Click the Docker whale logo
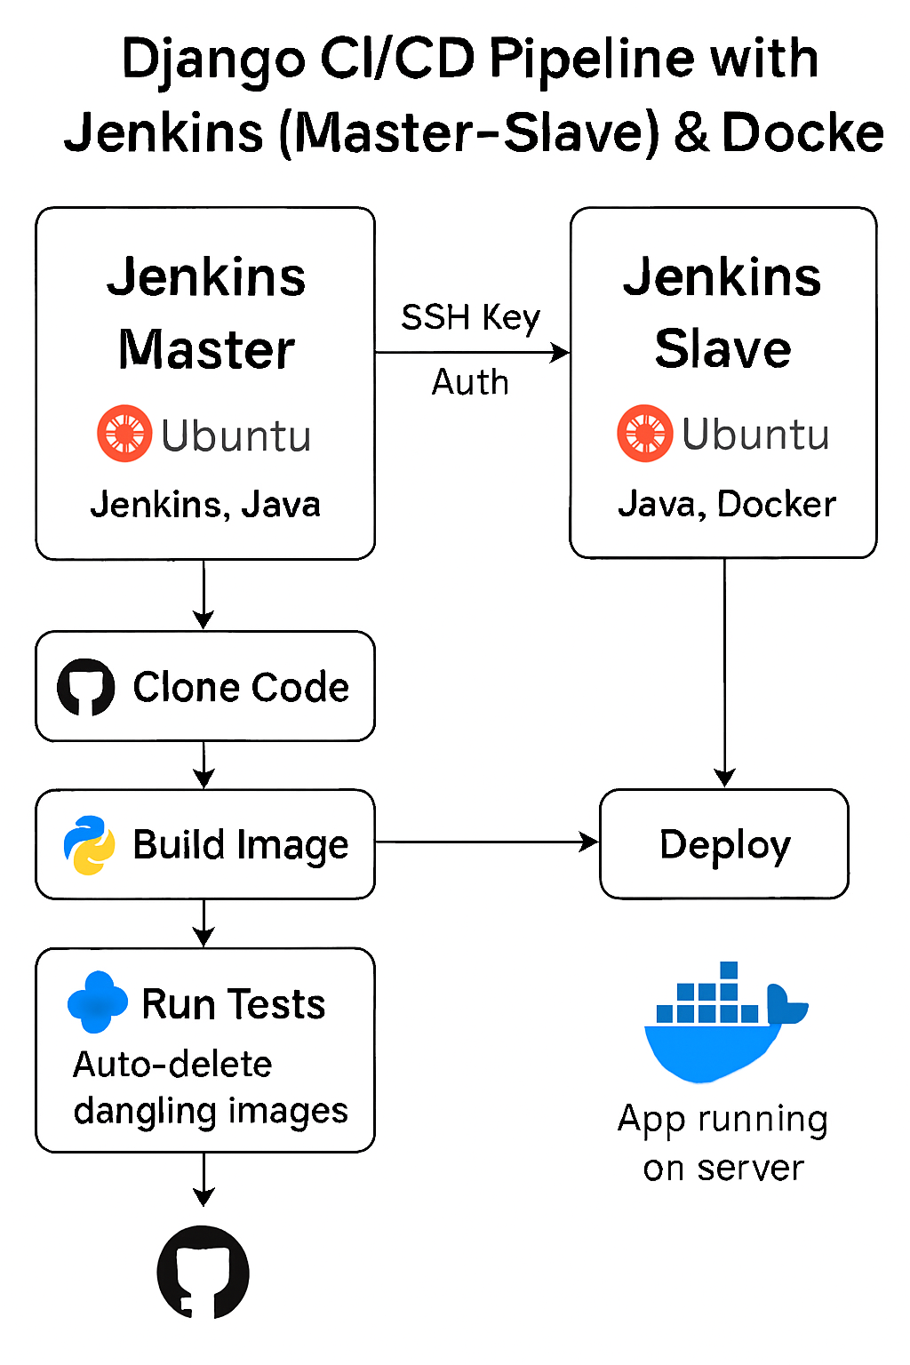The height and width of the screenshot is (1365, 910). click(x=726, y=1022)
